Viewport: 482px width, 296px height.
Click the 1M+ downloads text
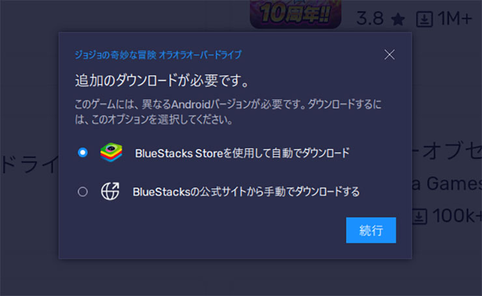[455, 19]
